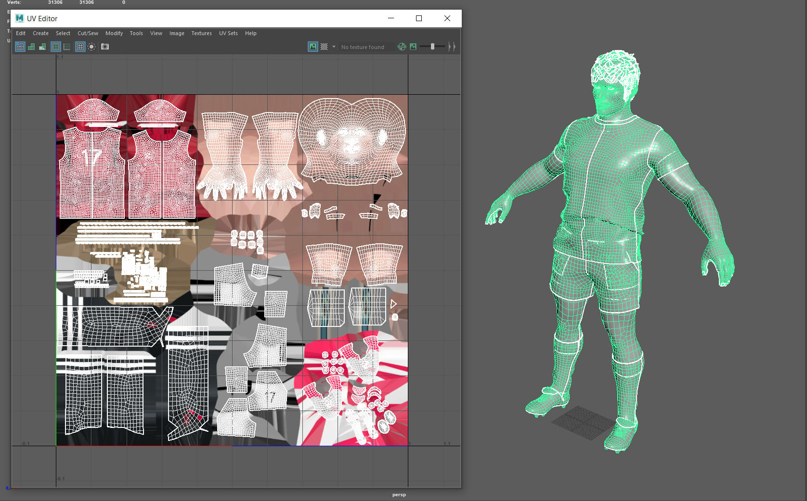Toggle the UV grid display icon
The image size is (807, 501).
[x=80, y=47]
